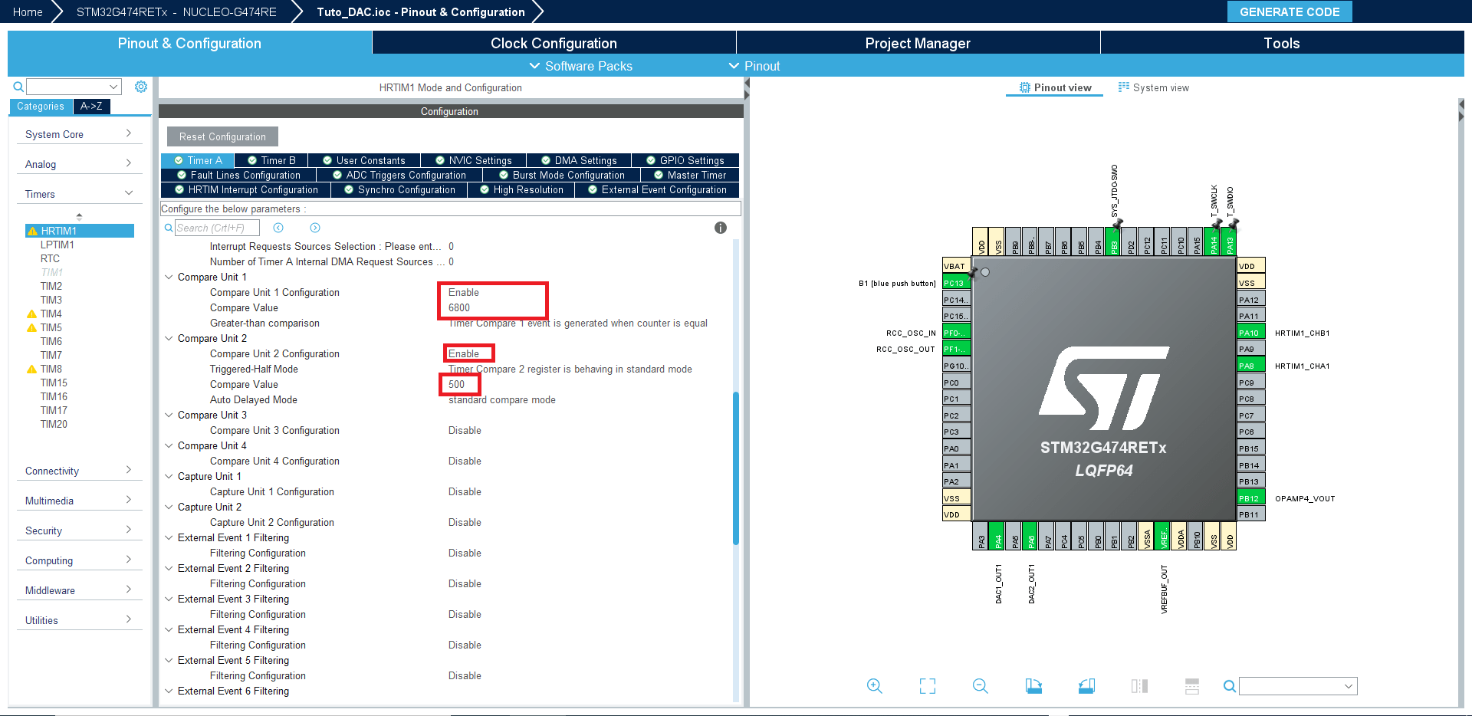Viewport: 1472px width, 716px height.
Task: Open the pin search combo box
Action: click(1298, 686)
